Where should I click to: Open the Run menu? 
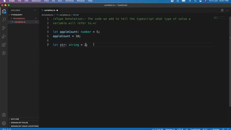pos(60,1)
